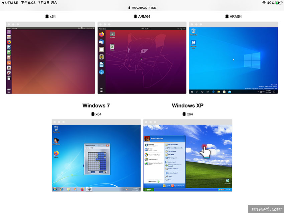Image resolution: width=284 pixels, height=213 pixels.
Task: Select Control Panel in the Windows XP start menu
Action: tap(170, 162)
